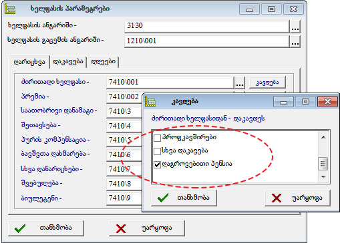Check the სხვა დაკავება checkbox

157,151
